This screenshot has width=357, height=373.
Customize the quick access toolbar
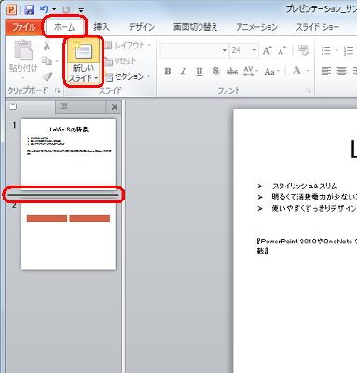(81, 10)
